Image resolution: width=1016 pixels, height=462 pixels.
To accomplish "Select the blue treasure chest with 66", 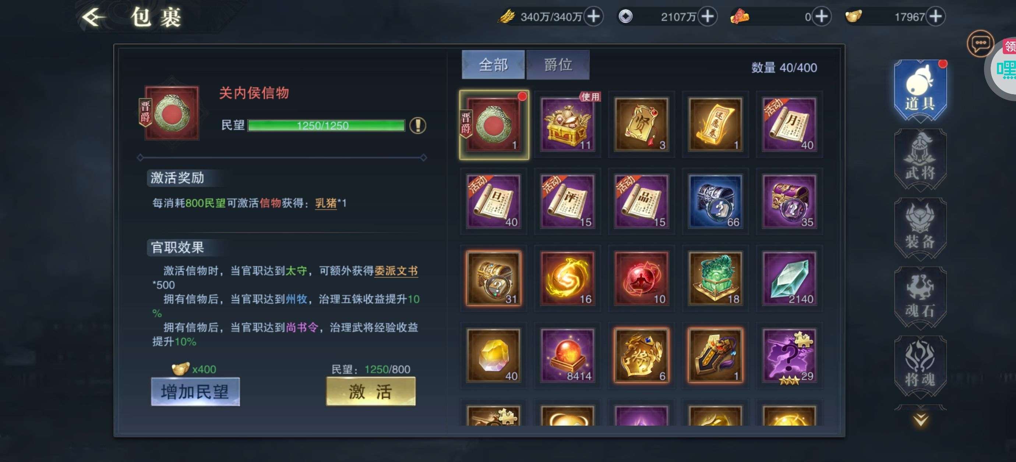I will pyautogui.click(x=715, y=201).
